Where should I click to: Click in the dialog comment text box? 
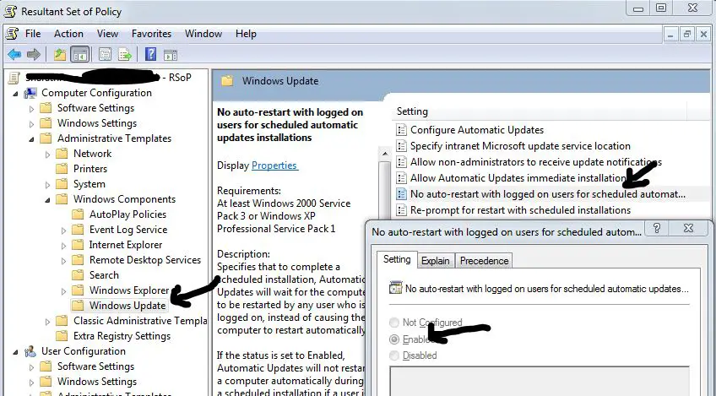click(540, 381)
